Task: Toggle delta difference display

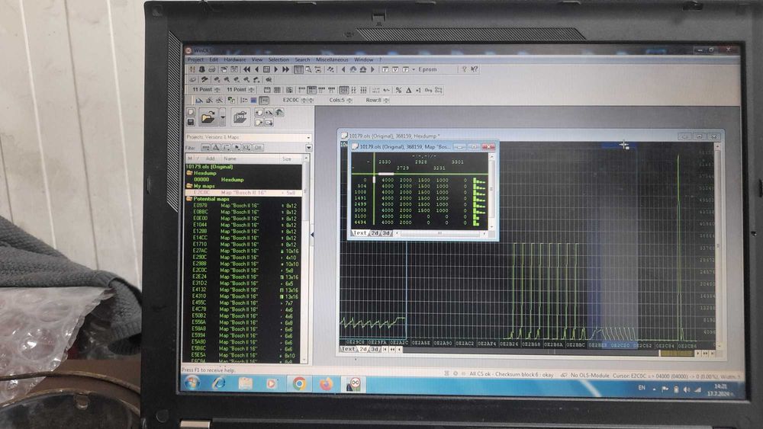Action: click(408, 90)
